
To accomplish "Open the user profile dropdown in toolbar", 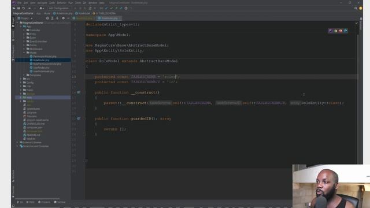I will tap(42, 8).
